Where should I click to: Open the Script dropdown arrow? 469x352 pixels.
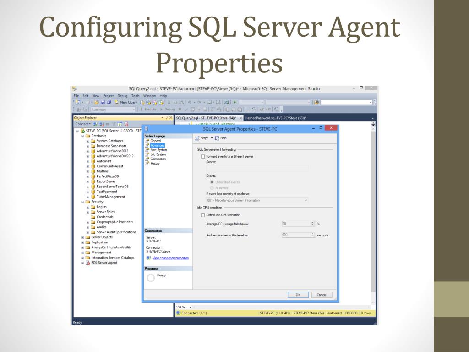coord(212,138)
